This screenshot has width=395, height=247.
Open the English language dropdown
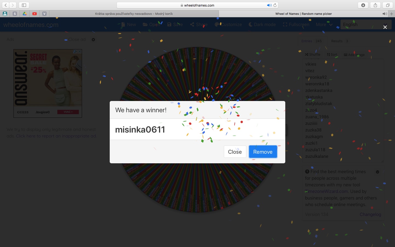365,24
